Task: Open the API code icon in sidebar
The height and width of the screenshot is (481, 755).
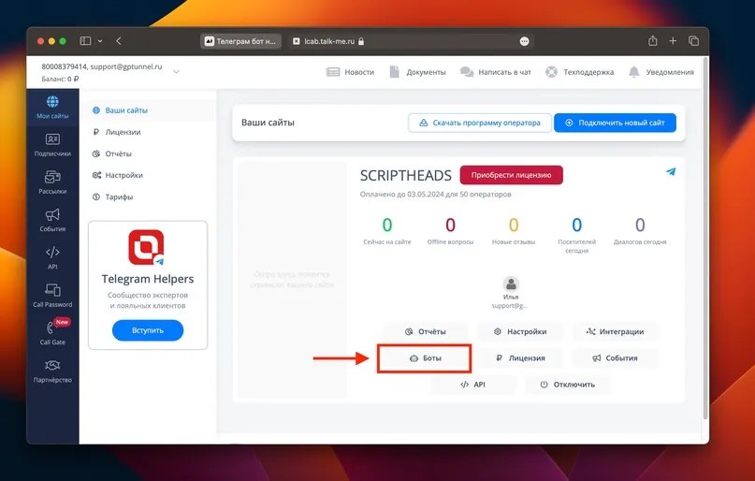Action: tap(52, 252)
